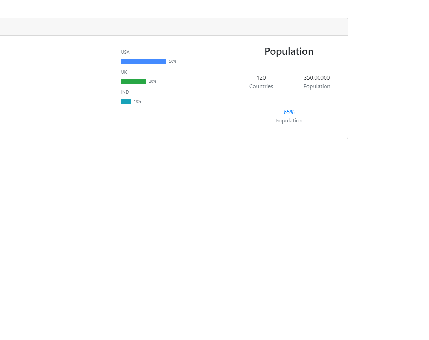
Task: Click the Population caption under 350,00000
Action: pos(317,86)
